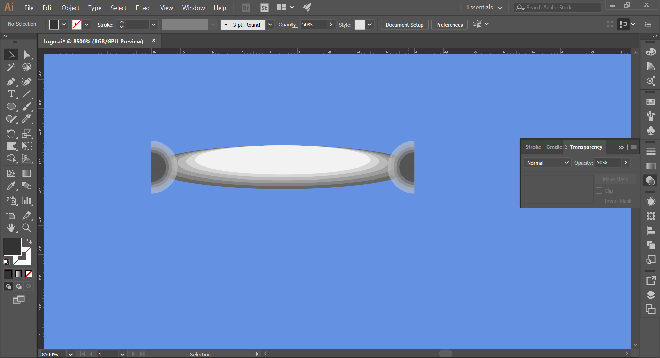Open the Normal blending mode dropdown
The width and height of the screenshot is (660, 358).
(x=547, y=163)
